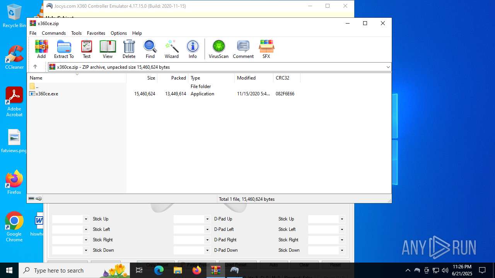Open the Options menu
This screenshot has width=495, height=278.
pyautogui.click(x=119, y=33)
